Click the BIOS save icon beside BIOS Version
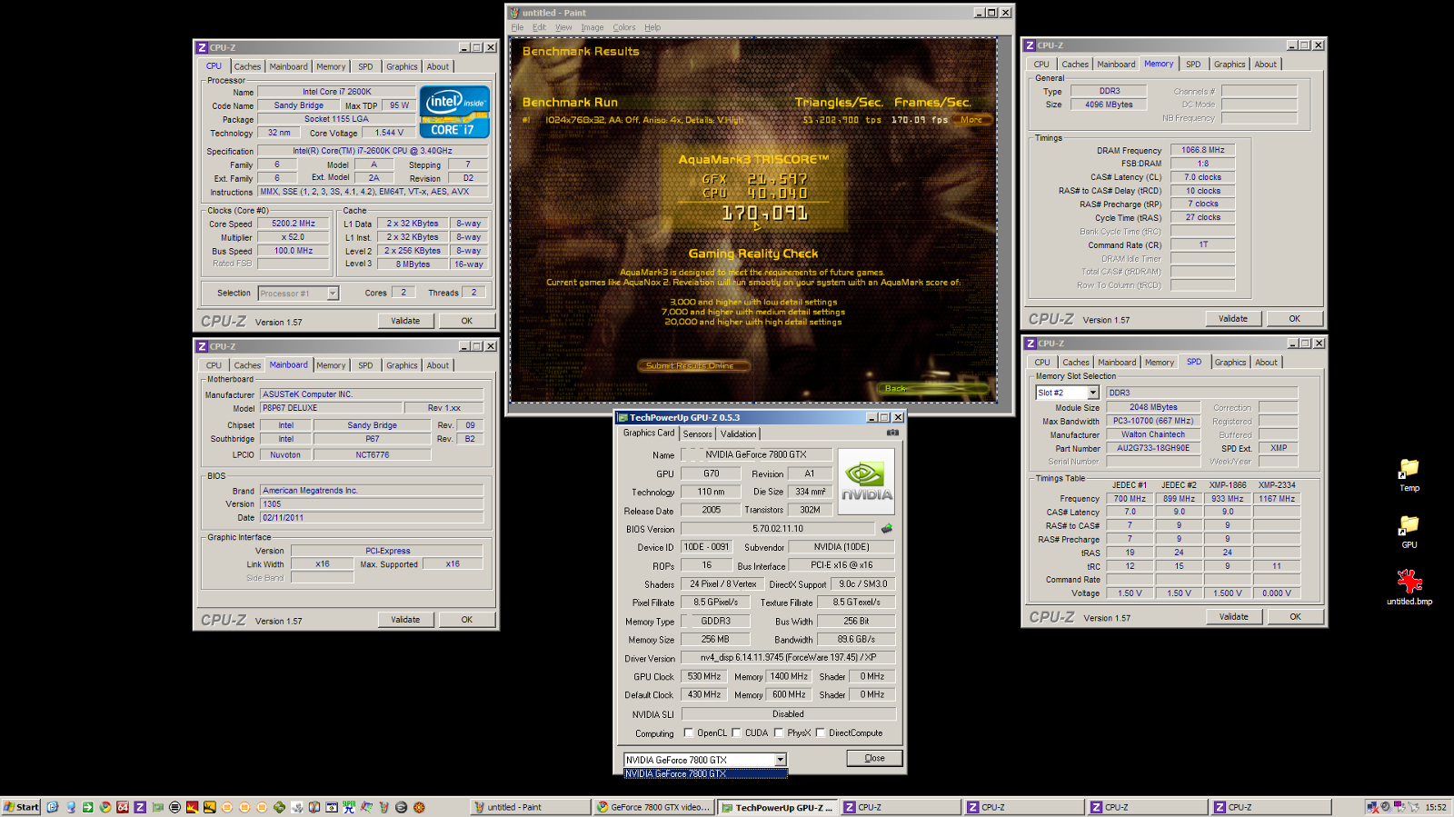 pyautogui.click(x=886, y=528)
